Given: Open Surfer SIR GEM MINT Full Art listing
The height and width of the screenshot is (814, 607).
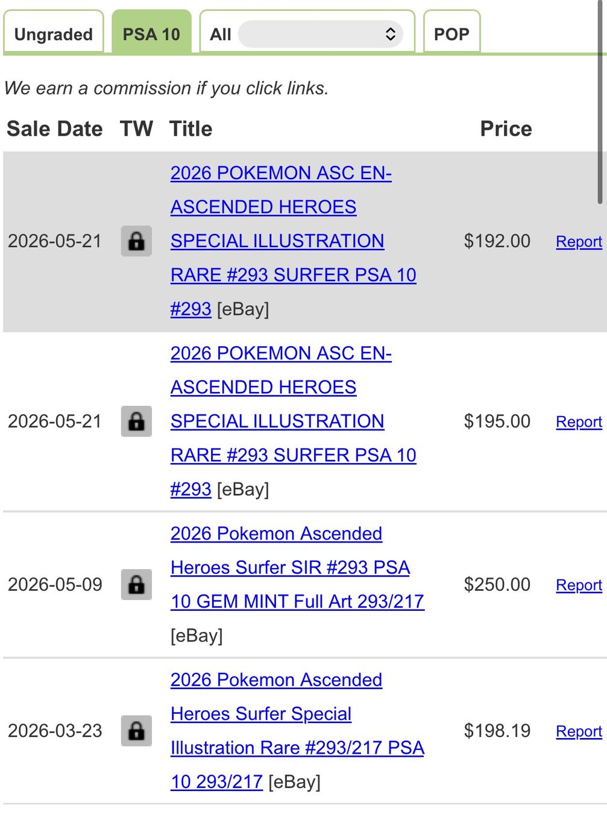Looking at the screenshot, I should tap(297, 567).
